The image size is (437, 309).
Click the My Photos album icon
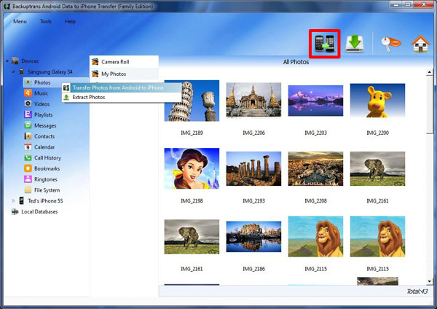click(x=95, y=74)
